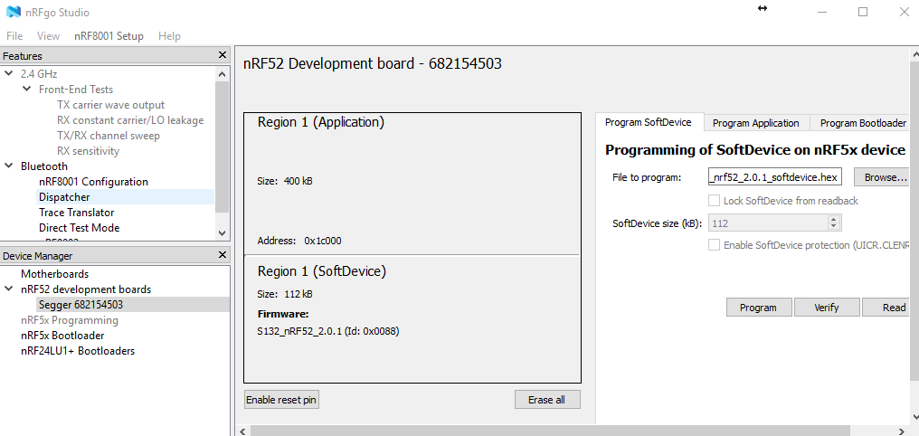Click the nRFgo Studio logo icon
This screenshot has width=919, height=436.
(x=13, y=12)
